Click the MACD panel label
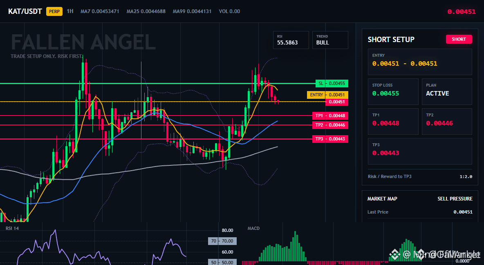Screen dimensions: 484x265 point(253,228)
